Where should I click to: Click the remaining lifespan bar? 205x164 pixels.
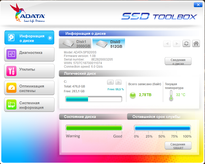[x=163, y=128]
